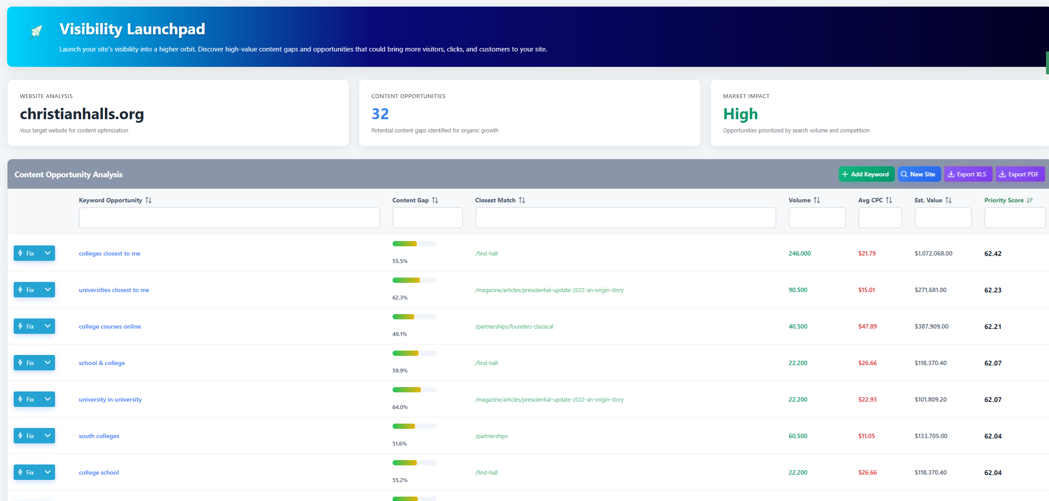1049x501 pixels.
Task: Open Fix chevron for college courses online
Action: coord(48,326)
